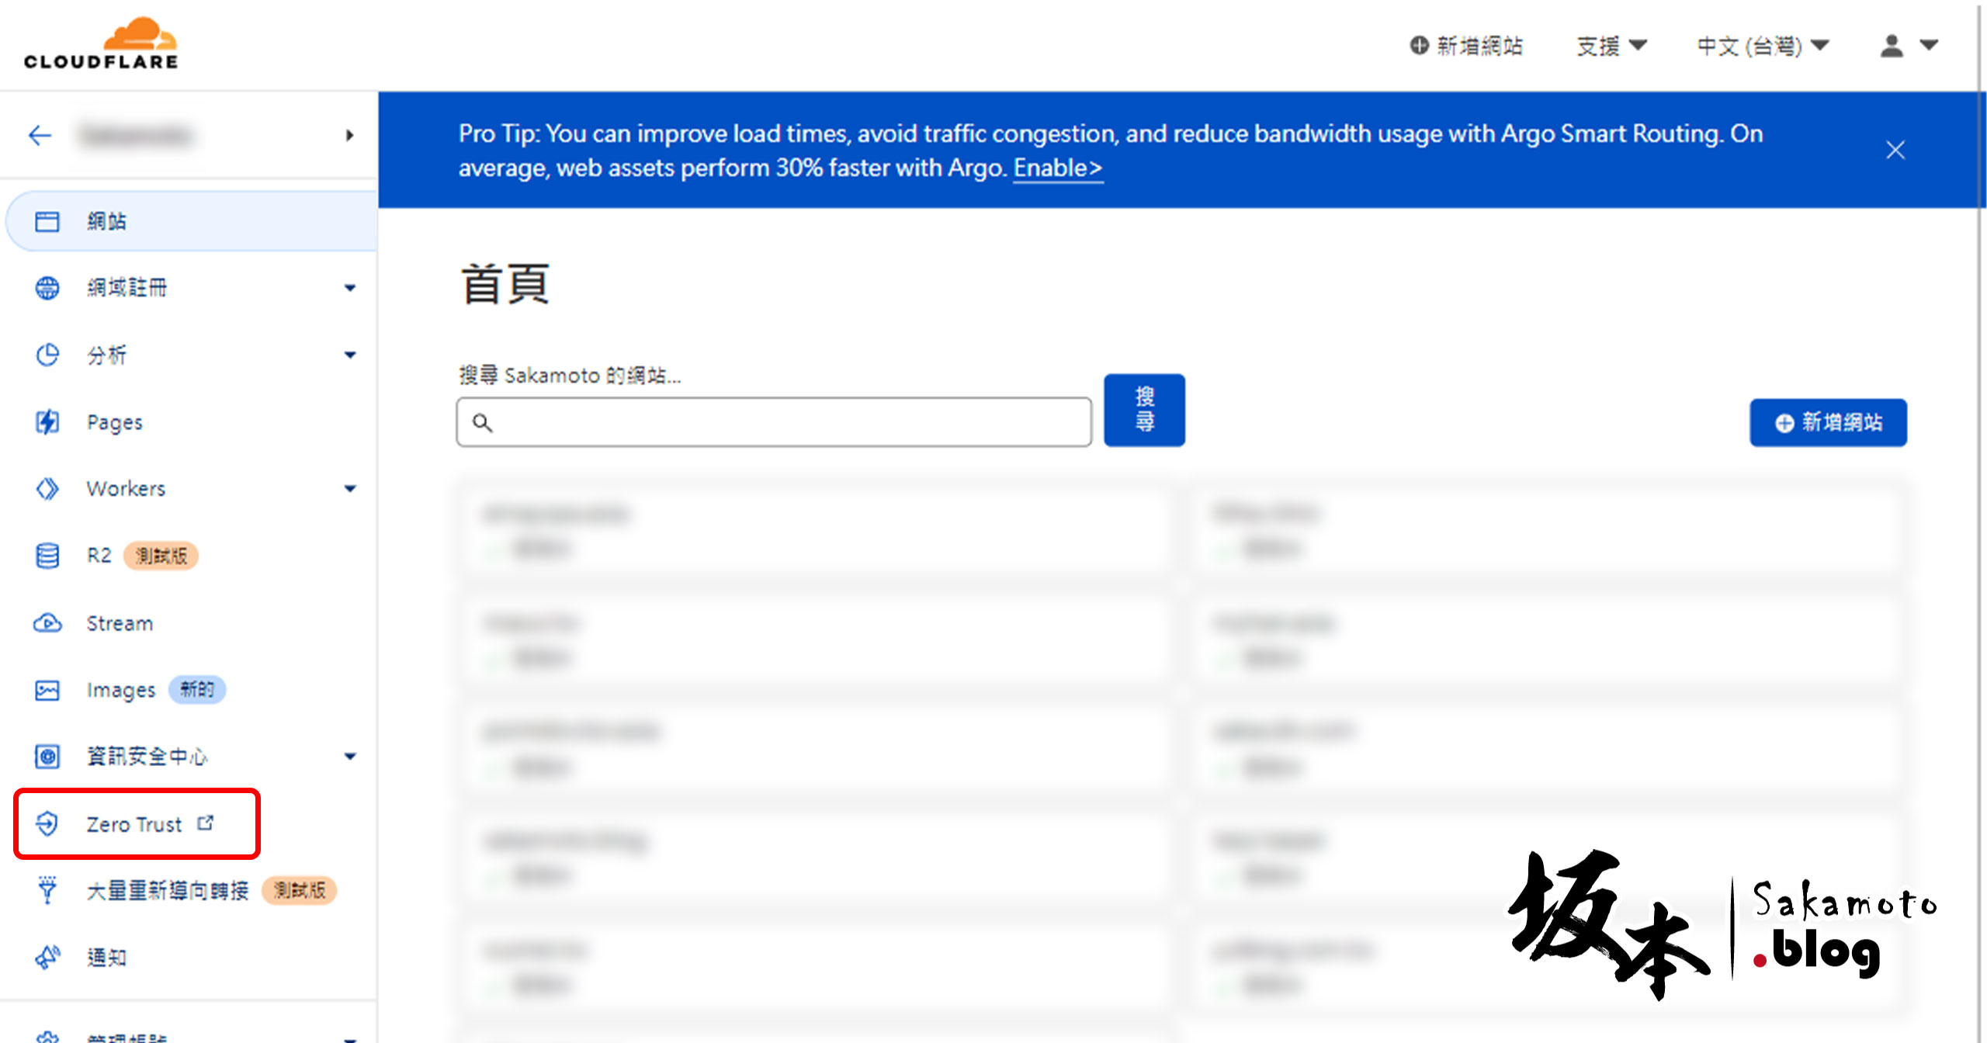Click the 新增網站 link in header

tap(1467, 46)
